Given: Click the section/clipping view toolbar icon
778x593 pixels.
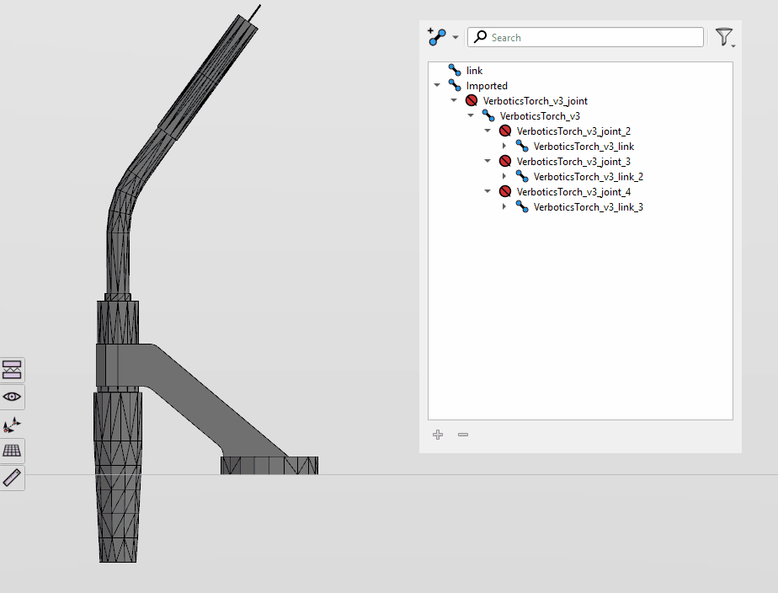Looking at the screenshot, I should pyautogui.click(x=12, y=370).
